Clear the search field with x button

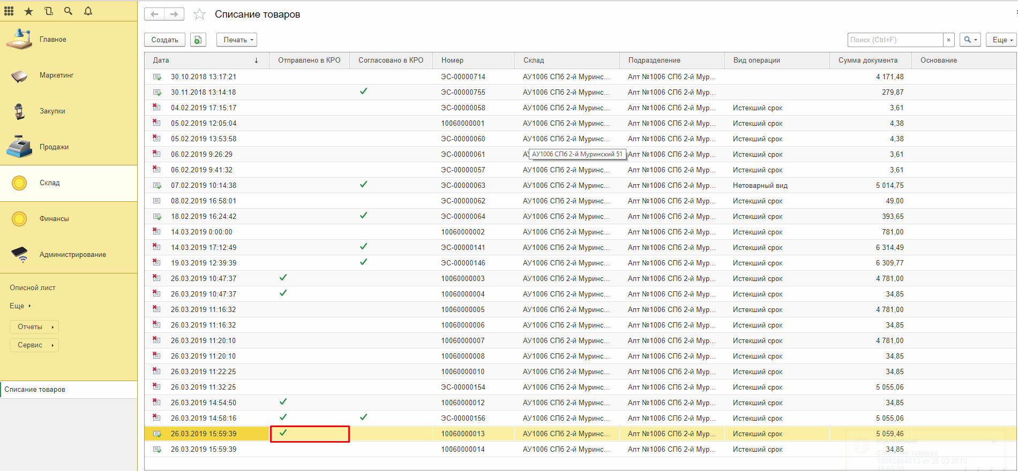[948, 40]
